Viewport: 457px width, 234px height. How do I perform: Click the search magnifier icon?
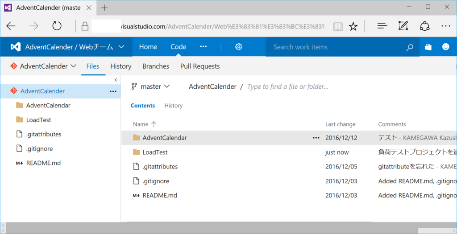click(410, 47)
